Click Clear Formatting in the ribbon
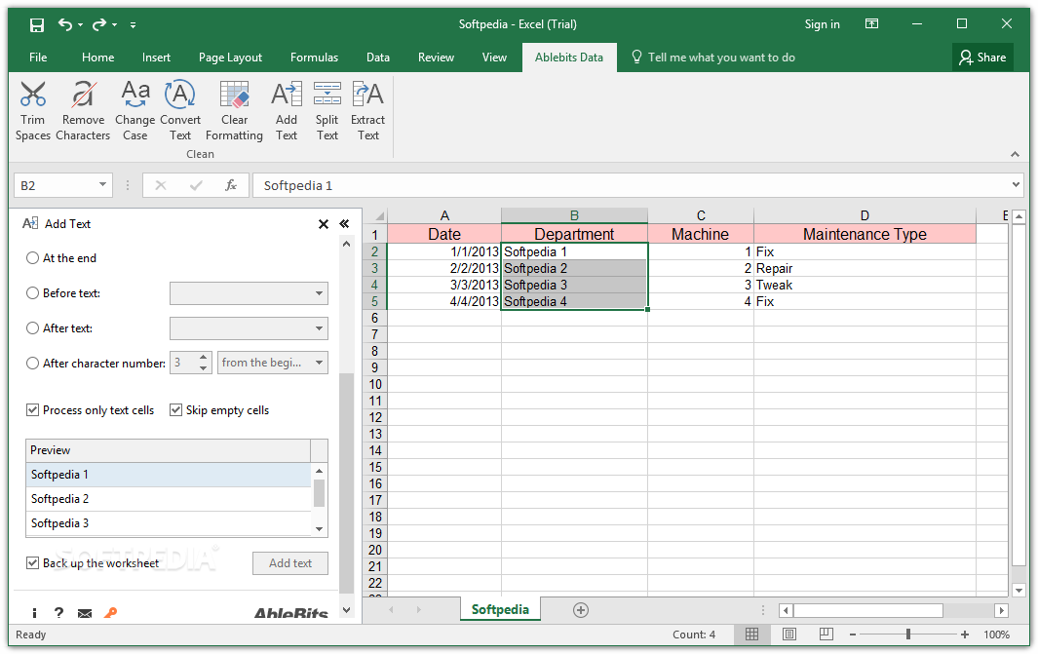 [x=234, y=110]
